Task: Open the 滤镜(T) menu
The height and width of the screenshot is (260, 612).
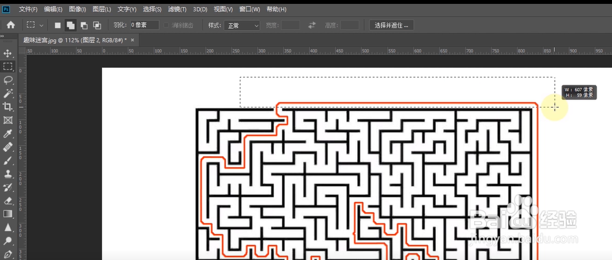Action: (177, 9)
